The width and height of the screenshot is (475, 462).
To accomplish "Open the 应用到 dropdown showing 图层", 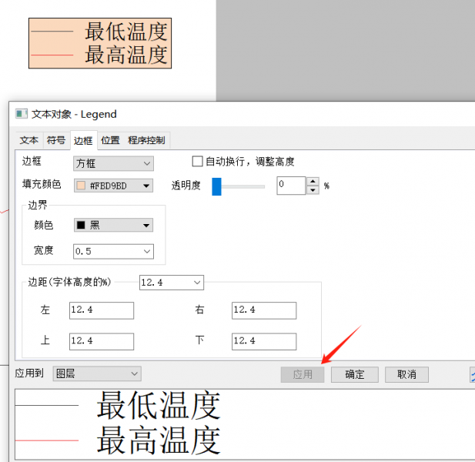I will pyautogui.click(x=97, y=373).
